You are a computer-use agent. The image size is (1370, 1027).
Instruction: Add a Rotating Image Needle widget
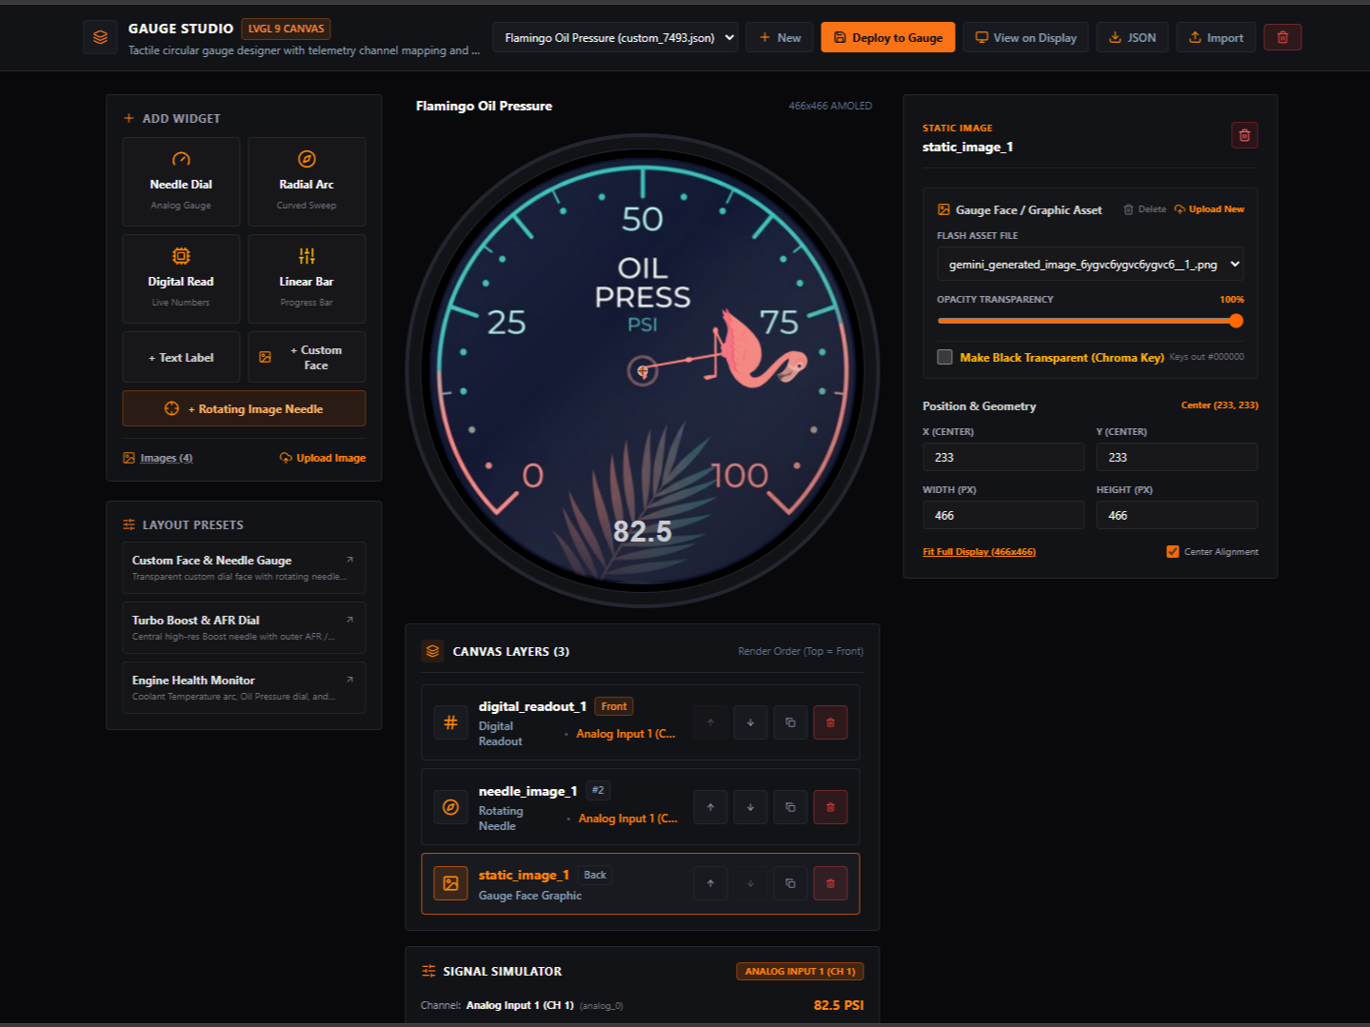(244, 408)
